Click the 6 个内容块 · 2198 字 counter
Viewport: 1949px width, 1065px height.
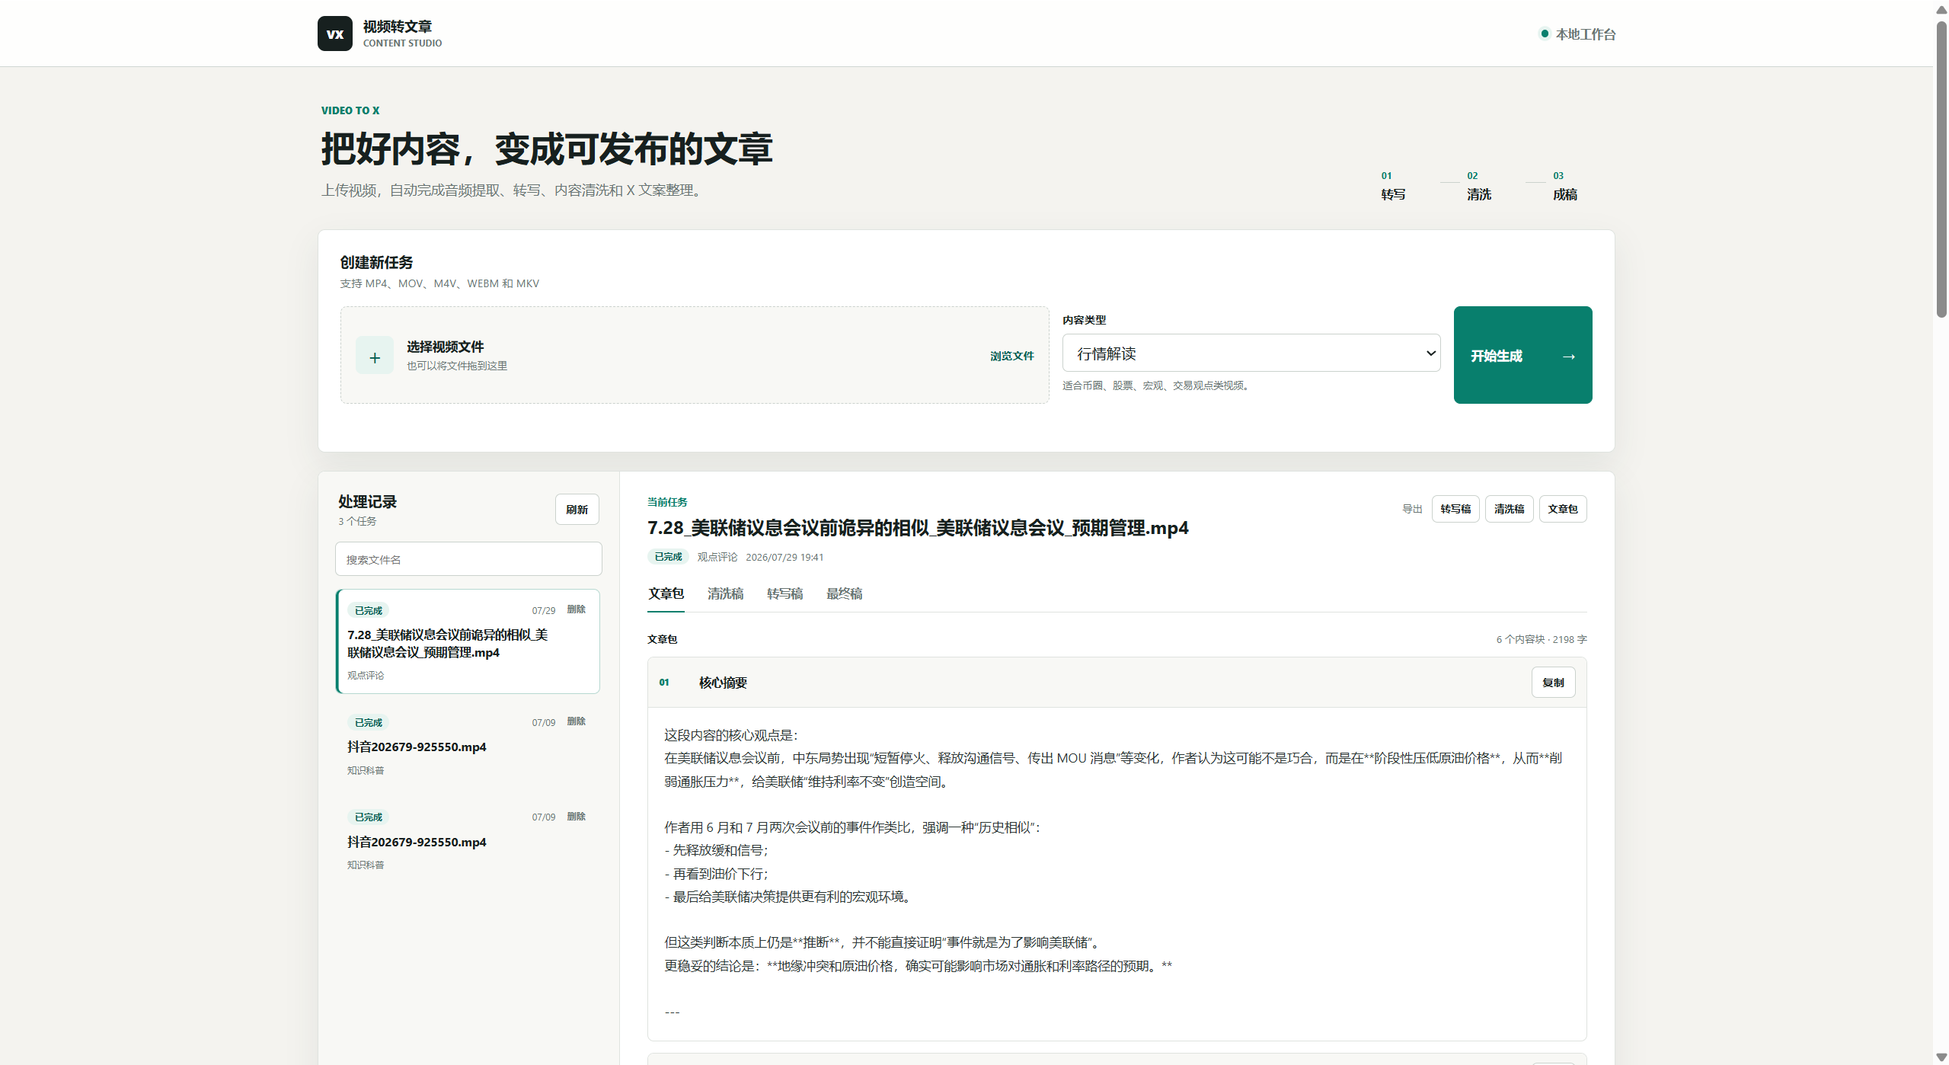click(1542, 639)
